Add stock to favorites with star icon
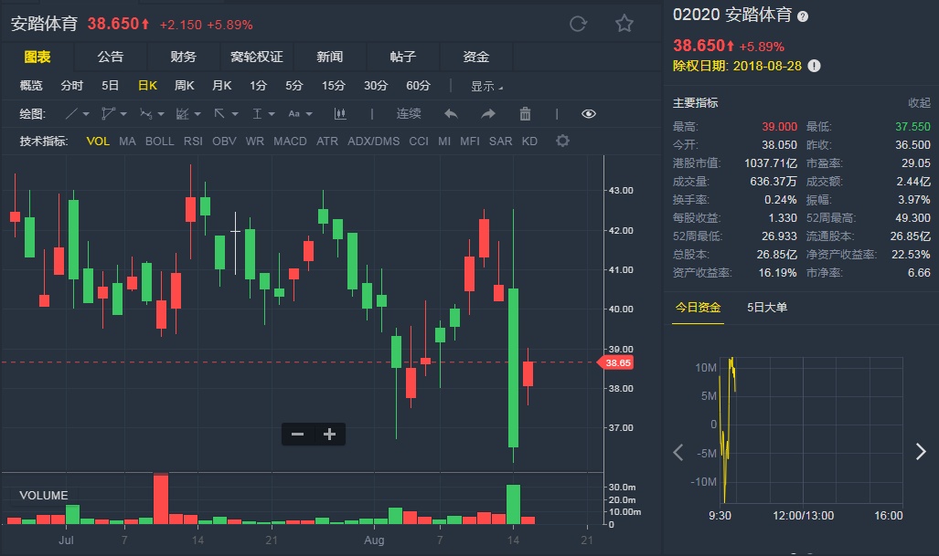Image resolution: width=939 pixels, height=556 pixels. click(624, 24)
